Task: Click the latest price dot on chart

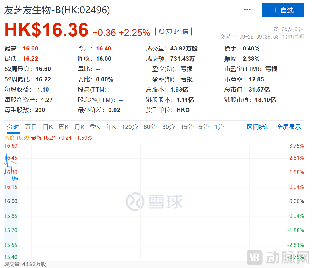Action: (17, 178)
